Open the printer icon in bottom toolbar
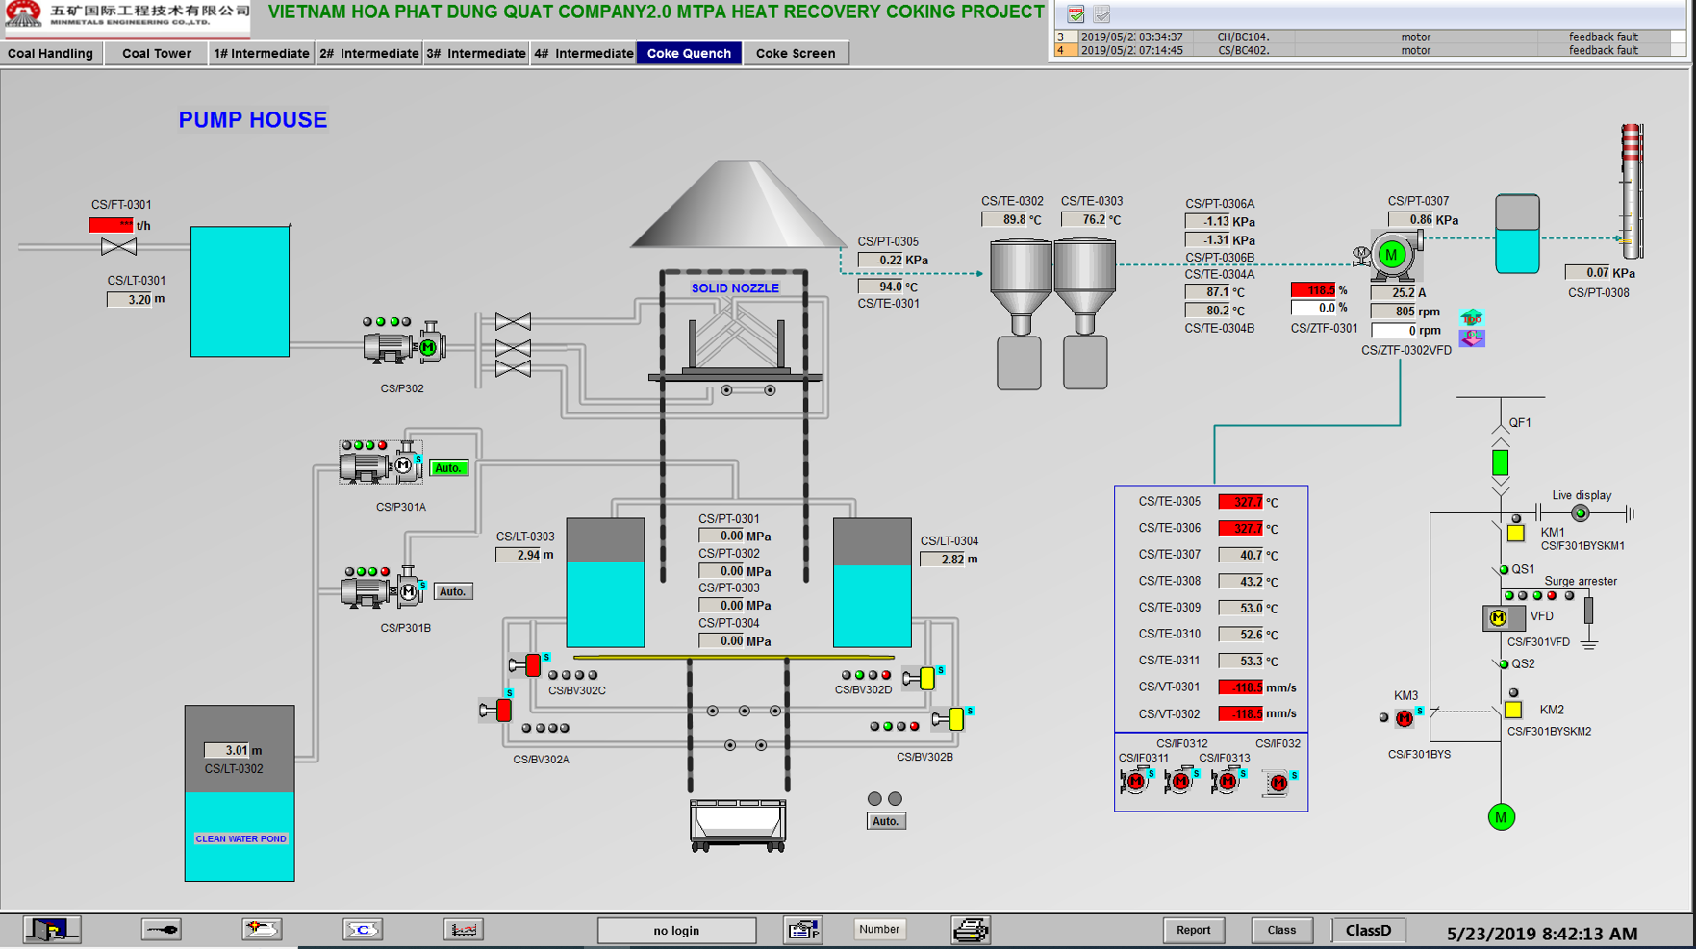 [970, 930]
